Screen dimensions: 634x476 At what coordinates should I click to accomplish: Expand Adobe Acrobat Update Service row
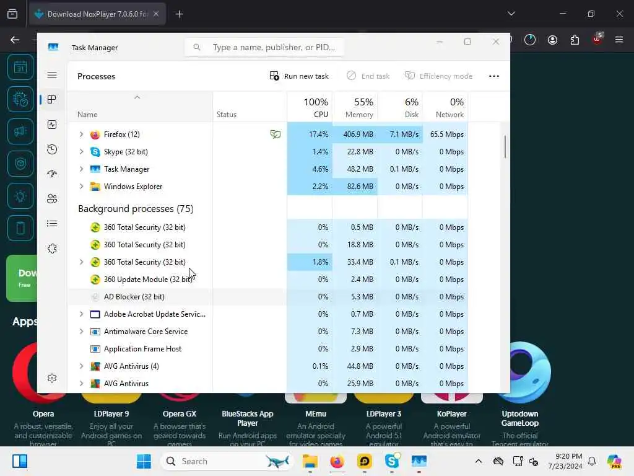[x=81, y=314]
